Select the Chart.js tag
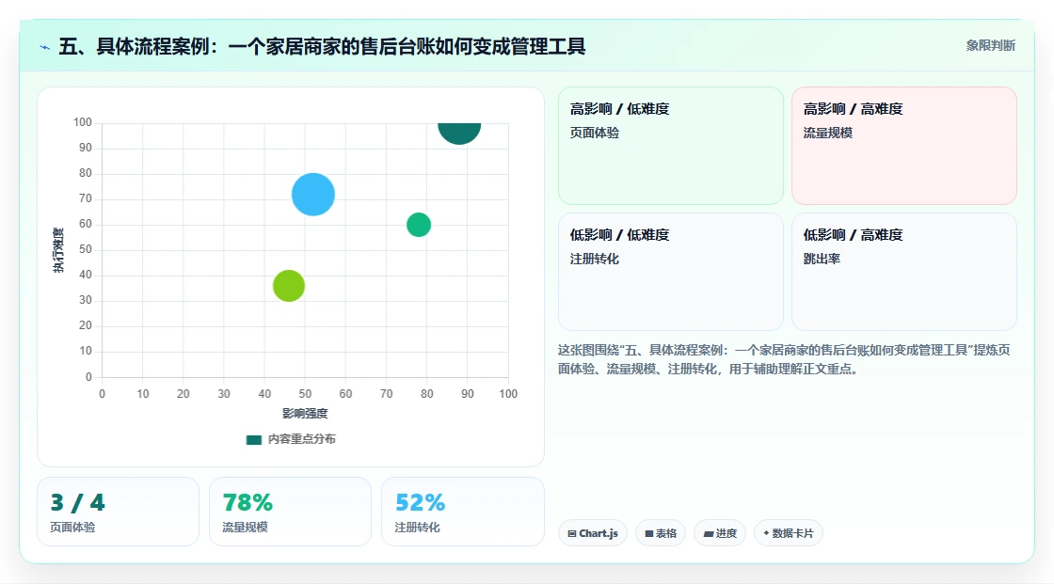The height and width of the screenshot is (584, 1054). tap(593, 533)
